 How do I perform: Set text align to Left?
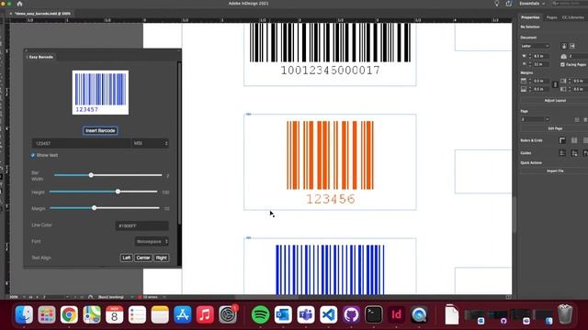(127, 258)
